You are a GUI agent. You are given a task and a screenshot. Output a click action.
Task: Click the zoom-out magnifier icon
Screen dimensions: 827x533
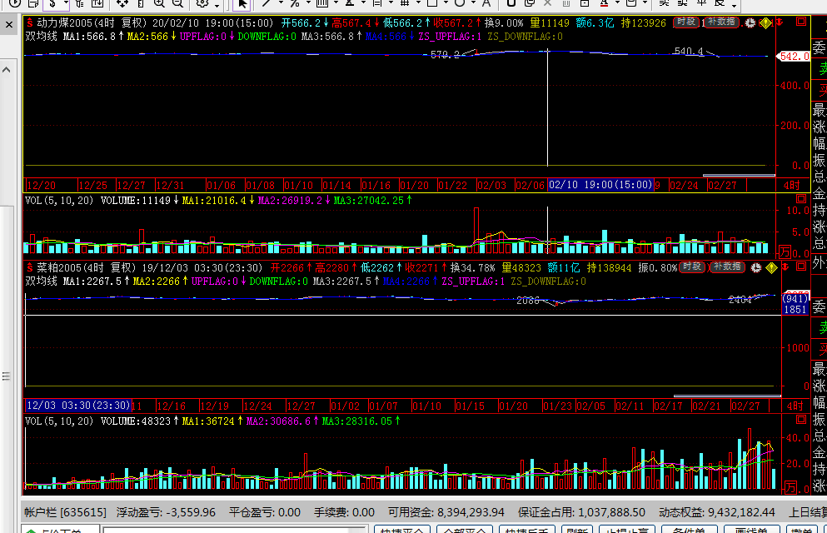pyautogui.click(x=177, y=3)
